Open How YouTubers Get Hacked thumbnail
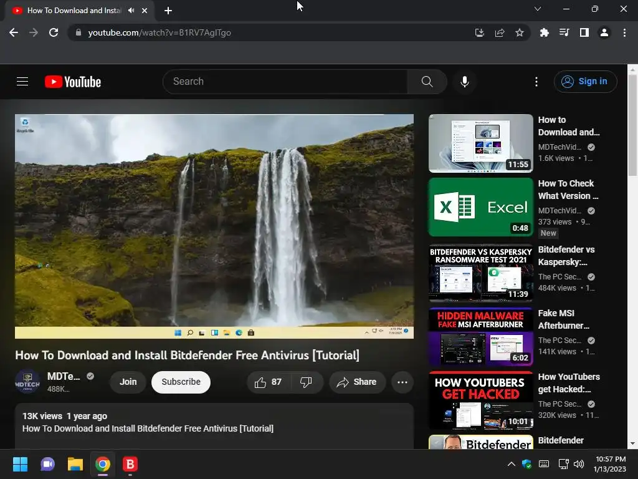 pos(481,400)
